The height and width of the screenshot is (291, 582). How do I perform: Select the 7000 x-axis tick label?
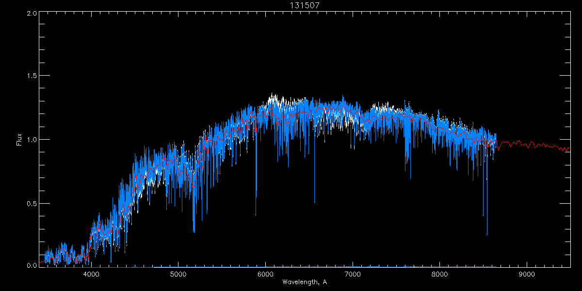[x=353, y=273]
